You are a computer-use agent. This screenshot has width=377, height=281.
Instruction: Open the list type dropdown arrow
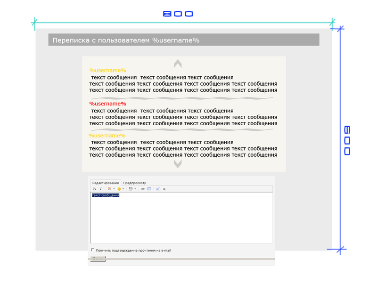click(135, 189)
